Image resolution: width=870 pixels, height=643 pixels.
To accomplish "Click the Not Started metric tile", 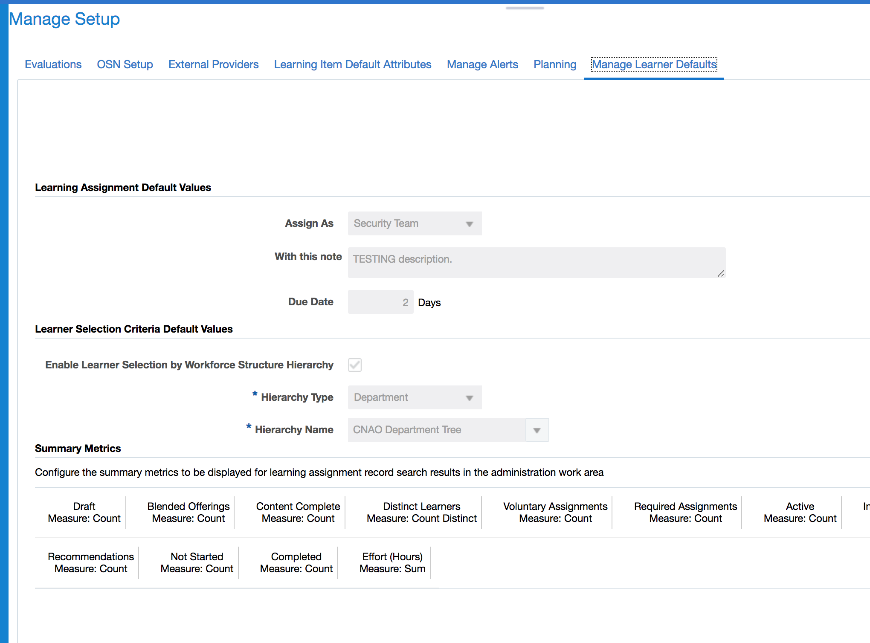I will point(197,562).
